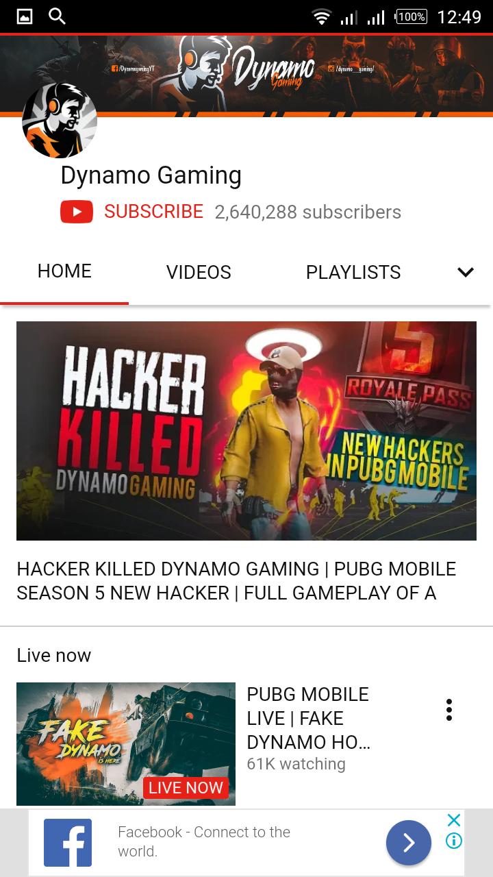The image size is (493, 877).
Task: Switch to the VIDEOS tab
Action: (x=199, y=272)
